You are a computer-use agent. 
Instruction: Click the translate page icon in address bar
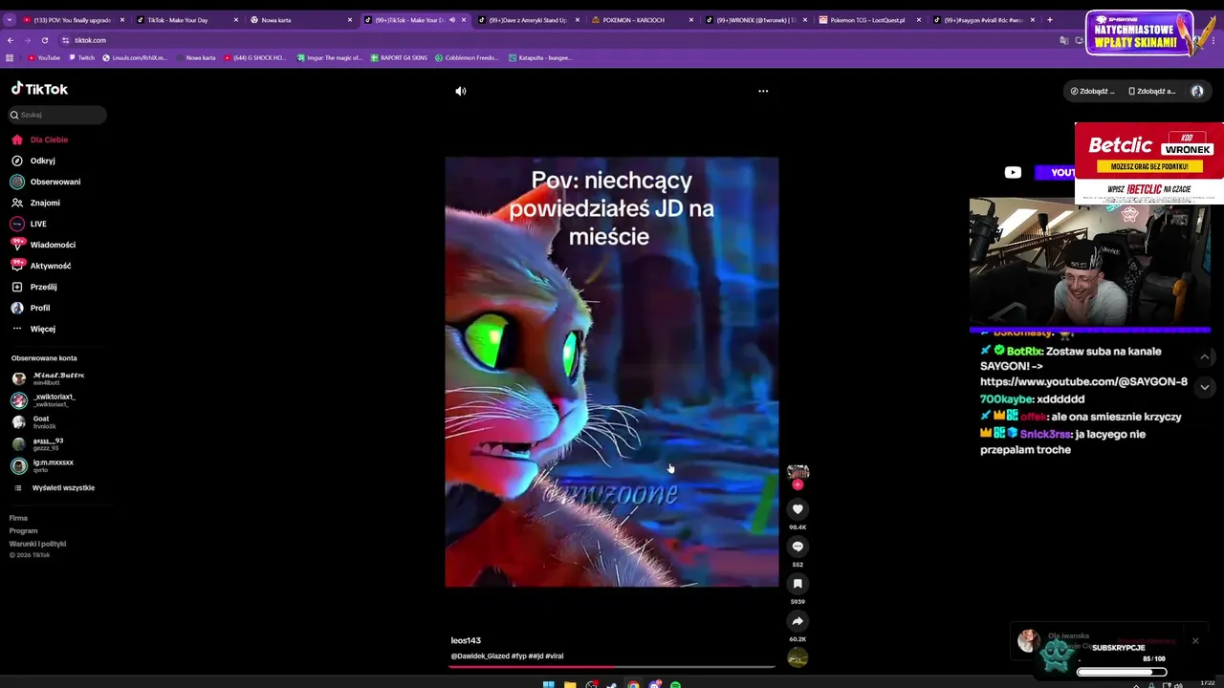pyautogui.click(x=1064, y=40)
